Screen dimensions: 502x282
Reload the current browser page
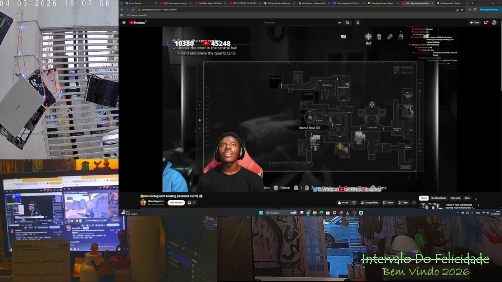tap(133, 9)
